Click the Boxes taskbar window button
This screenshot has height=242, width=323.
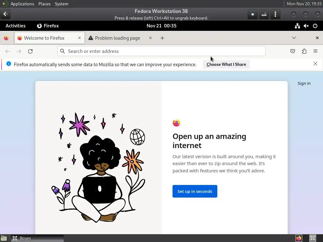click(37, 238)
